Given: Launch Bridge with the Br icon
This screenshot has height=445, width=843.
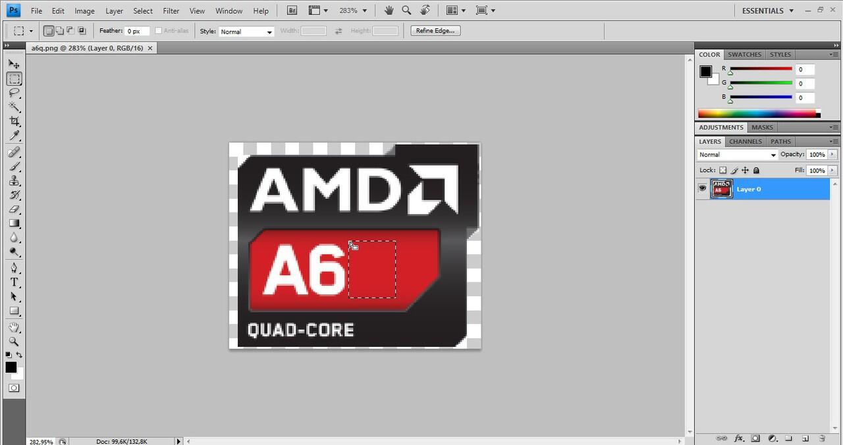Looking at the screenshot, I should tap(293, 11).
